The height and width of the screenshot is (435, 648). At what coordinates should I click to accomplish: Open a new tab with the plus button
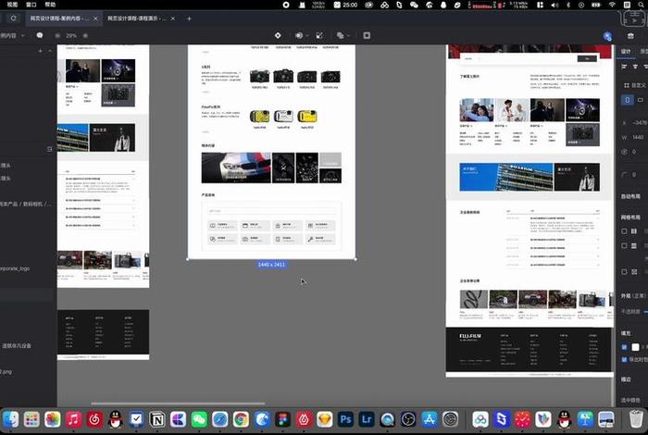click(x=189, y=19)
